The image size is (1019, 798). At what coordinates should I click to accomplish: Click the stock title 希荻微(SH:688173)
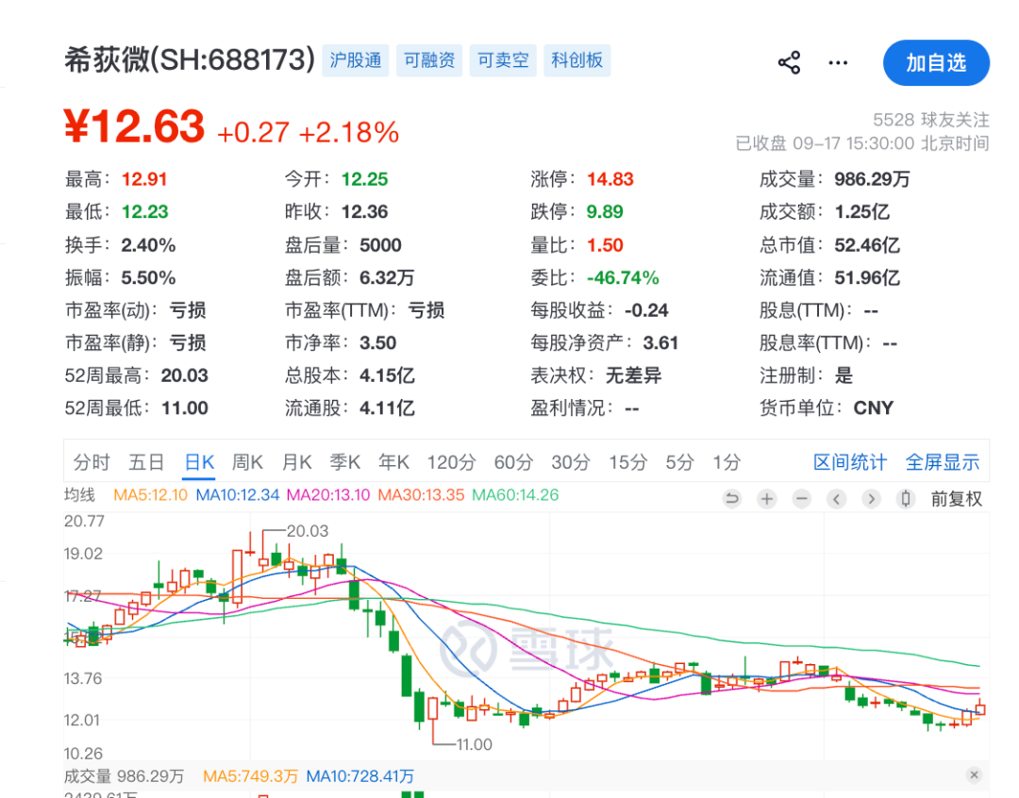tap(189, 59)
